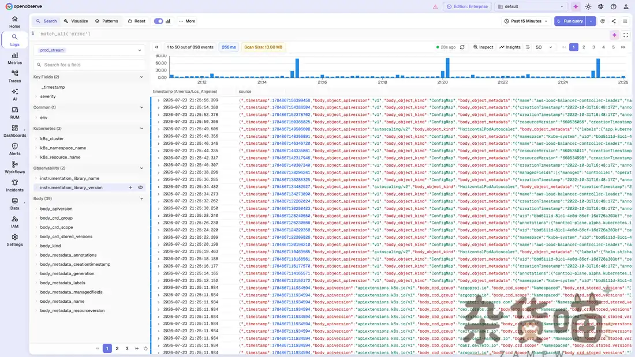Screen dimensions: 635x357
Task: Open the IAM section
Action: click(14, 222)
